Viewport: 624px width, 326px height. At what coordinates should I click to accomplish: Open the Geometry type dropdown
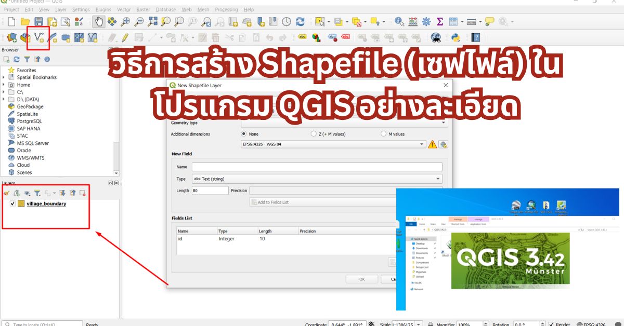(344, 123)
